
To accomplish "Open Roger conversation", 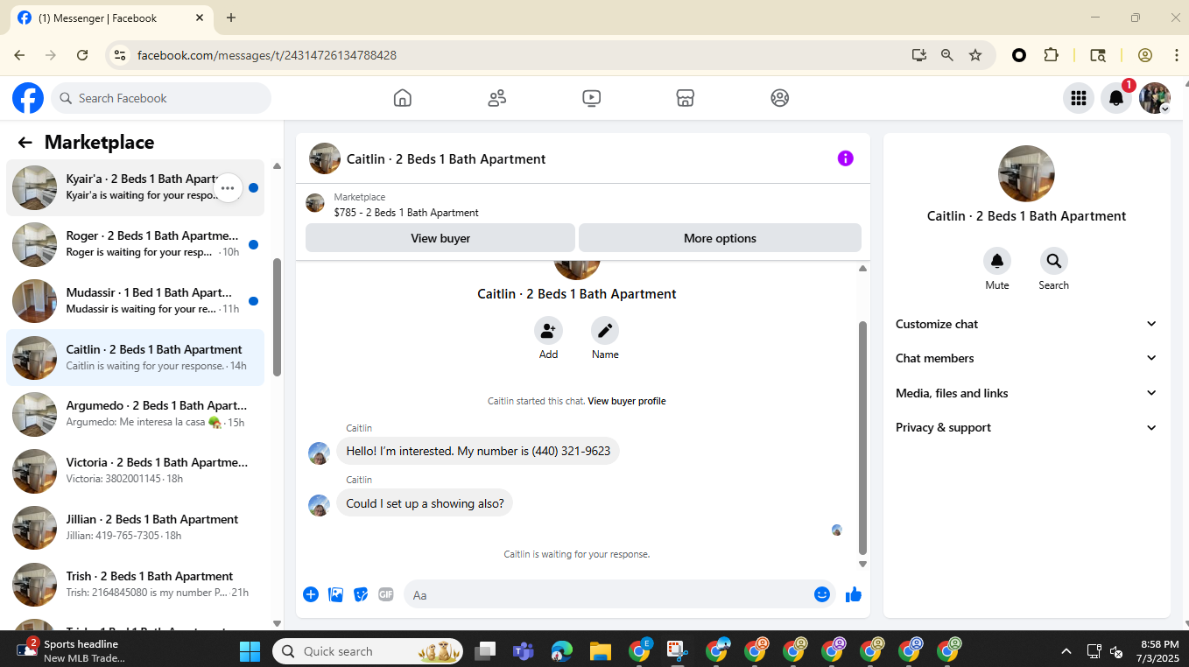I will coord(135,244).
